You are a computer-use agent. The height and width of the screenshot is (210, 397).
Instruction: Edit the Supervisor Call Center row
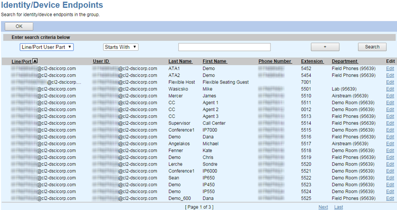[390, 123]
